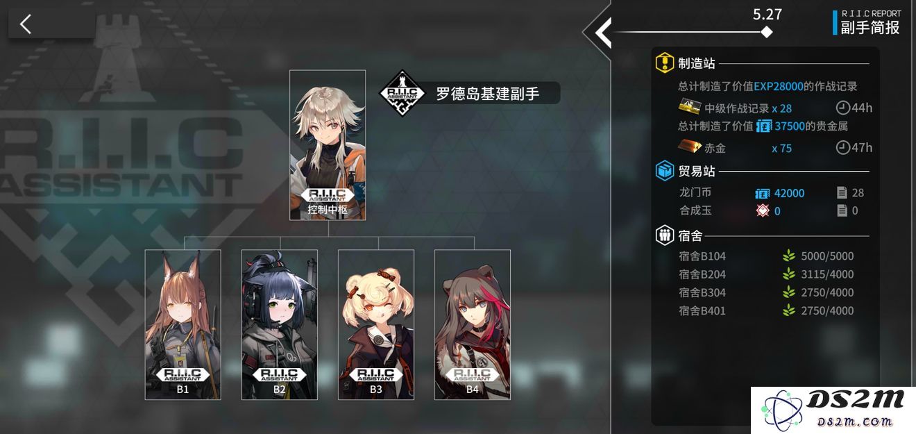
Task: Choose the B4 assistant card
Action: (x=473, y=325)
